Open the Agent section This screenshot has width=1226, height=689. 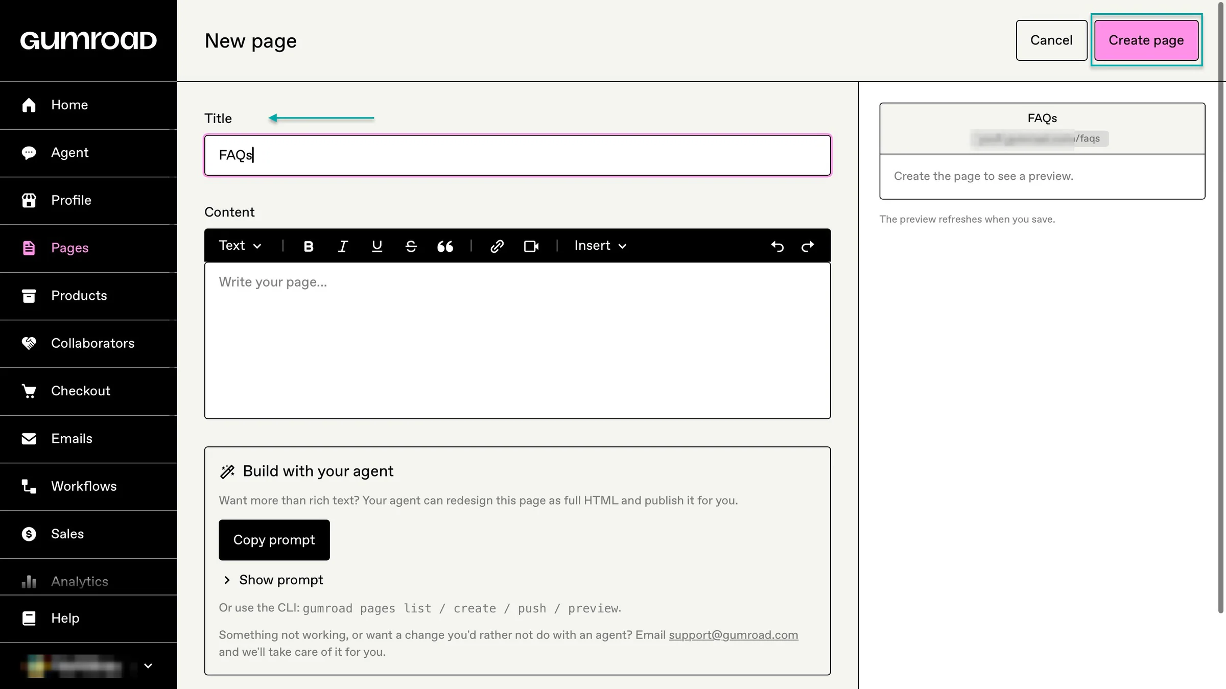(88, 153)
